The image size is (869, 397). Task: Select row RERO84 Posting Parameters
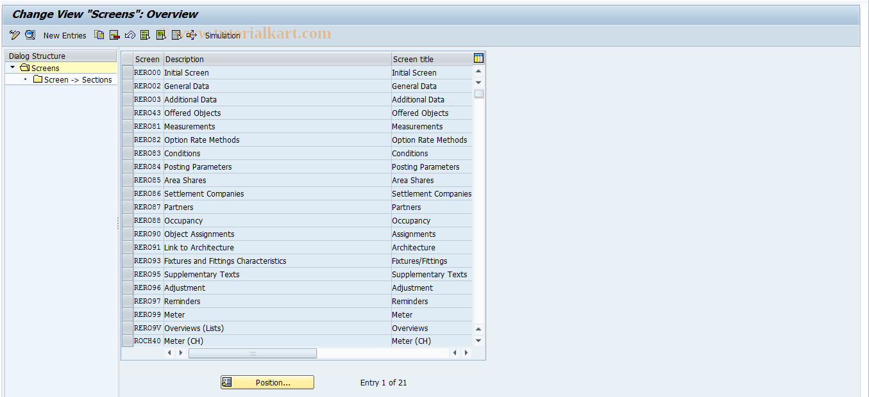[x=128, y=166]
